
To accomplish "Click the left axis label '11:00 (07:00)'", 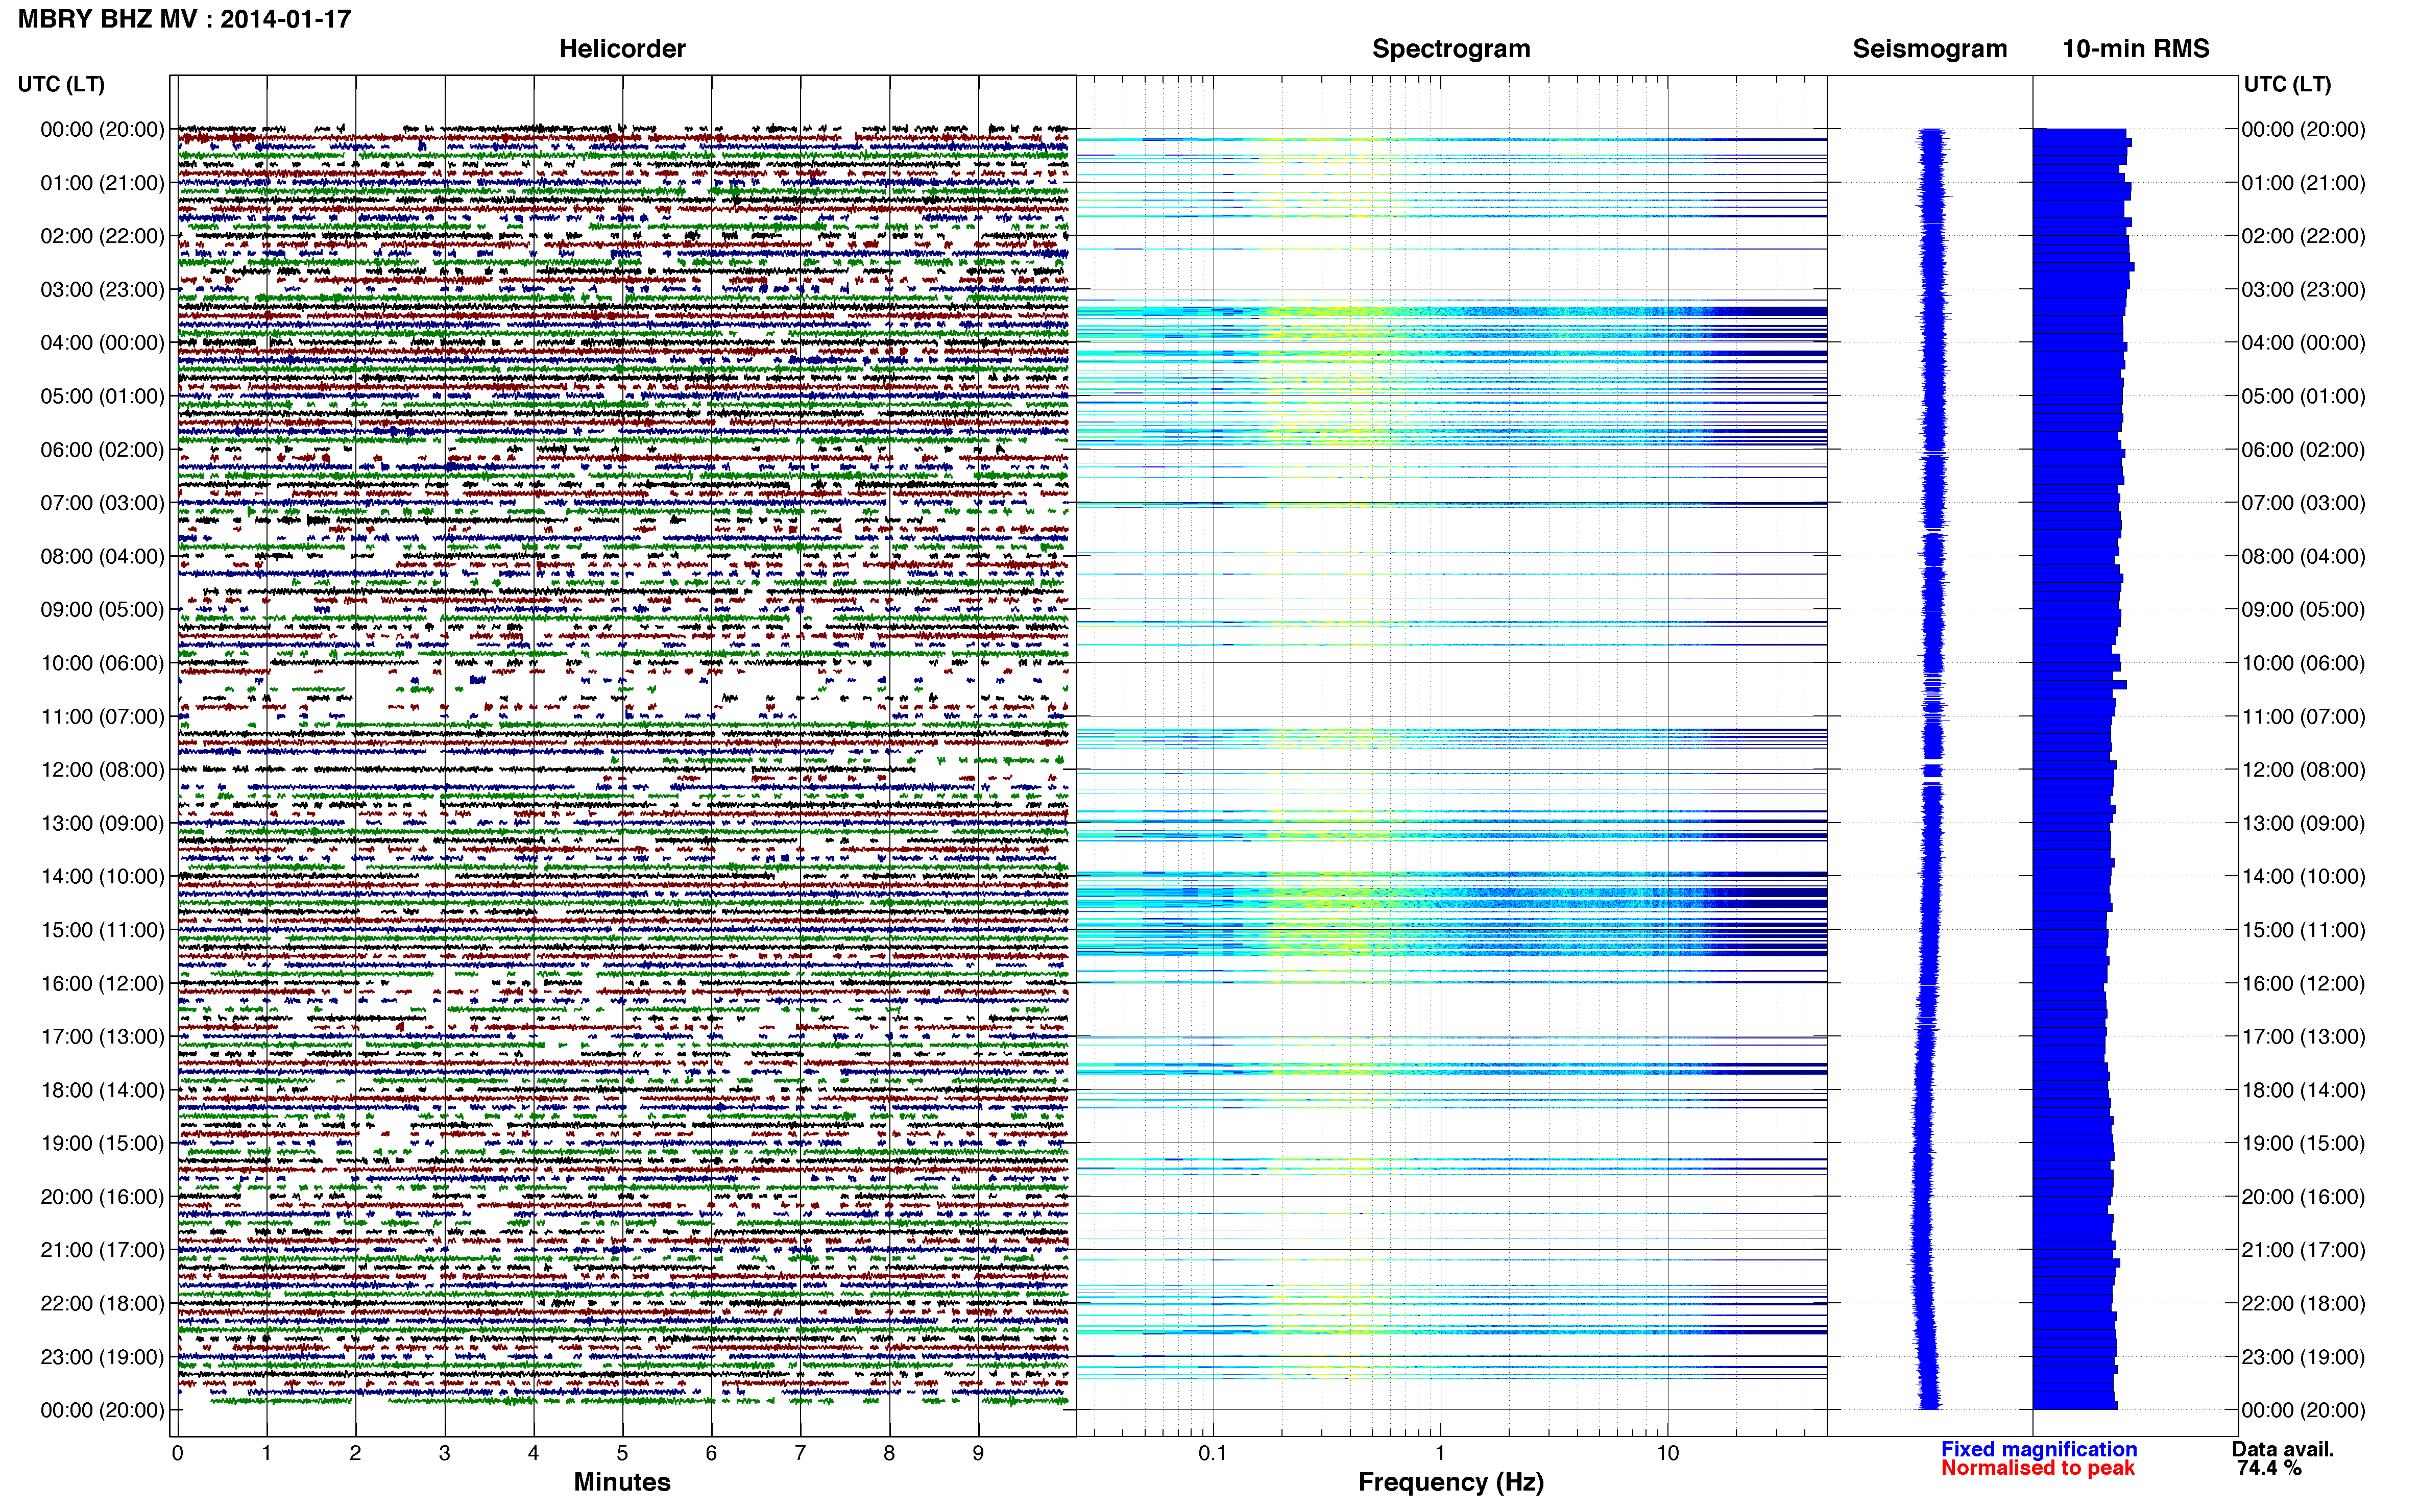I will 102,717.
